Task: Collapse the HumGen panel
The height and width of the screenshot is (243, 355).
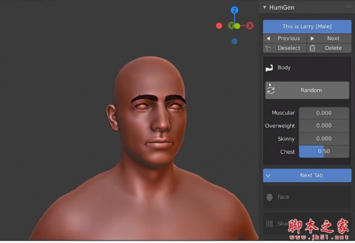Action: 265,7
